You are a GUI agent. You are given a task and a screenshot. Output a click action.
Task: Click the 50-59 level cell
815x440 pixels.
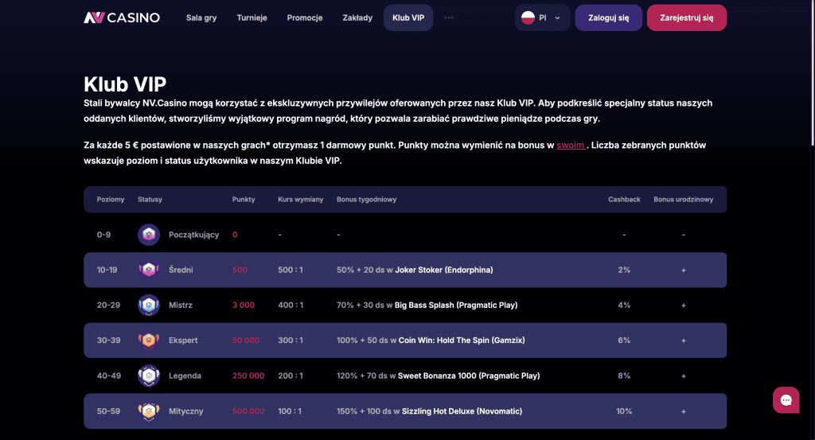(108, 411)
